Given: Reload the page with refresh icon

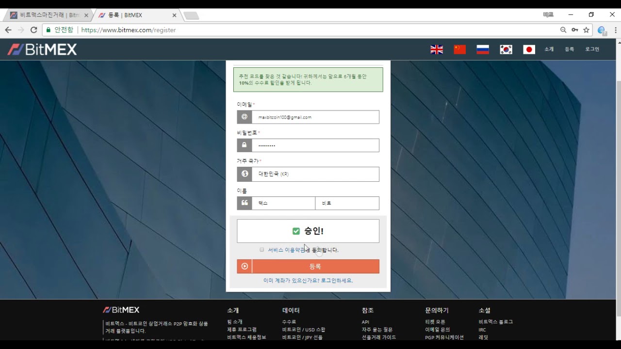Looking at the screenshot, I should 34,30.
